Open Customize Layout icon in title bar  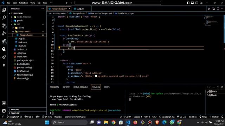(201, 3)
